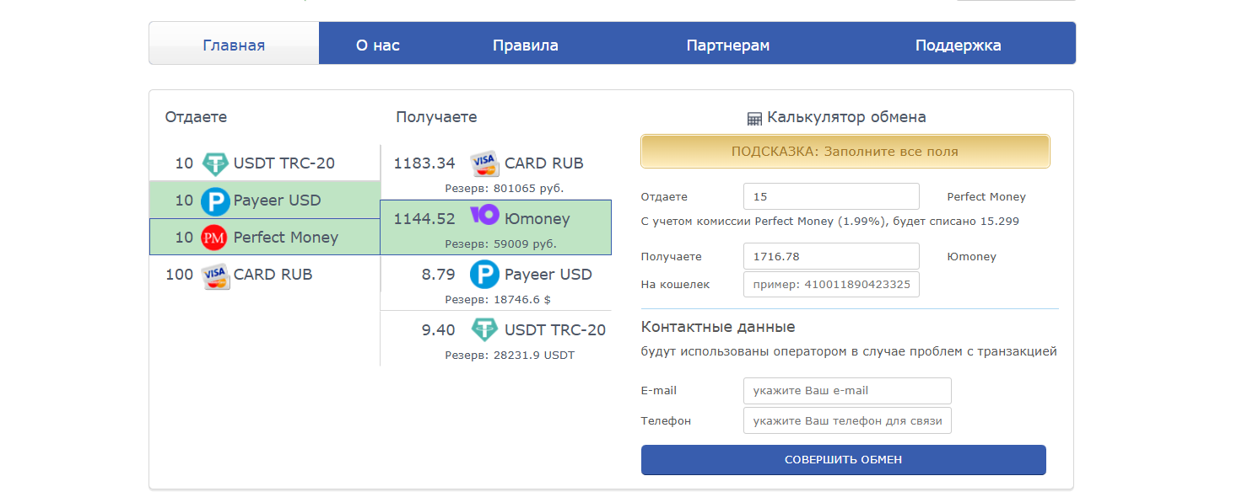Open the Партнерам section
The height and width of the screenshot is (492, 1253).
tap(728, 45)
